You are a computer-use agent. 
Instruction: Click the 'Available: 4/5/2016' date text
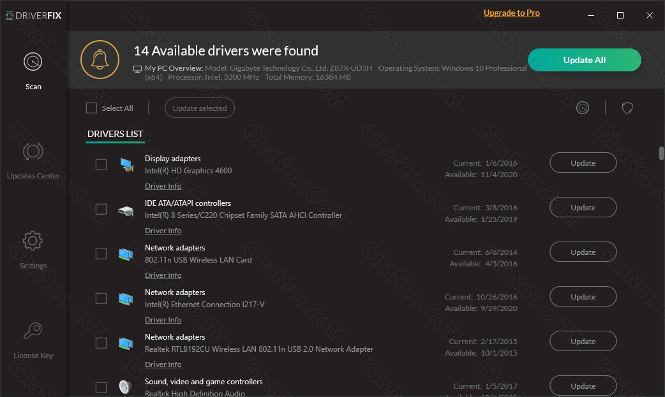(x=484, y=264)
